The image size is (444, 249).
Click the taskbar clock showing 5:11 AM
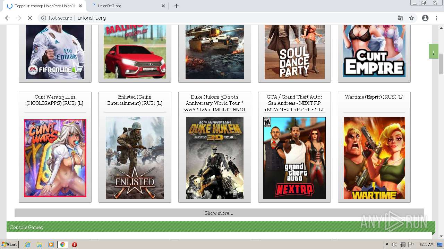(426, 245)
